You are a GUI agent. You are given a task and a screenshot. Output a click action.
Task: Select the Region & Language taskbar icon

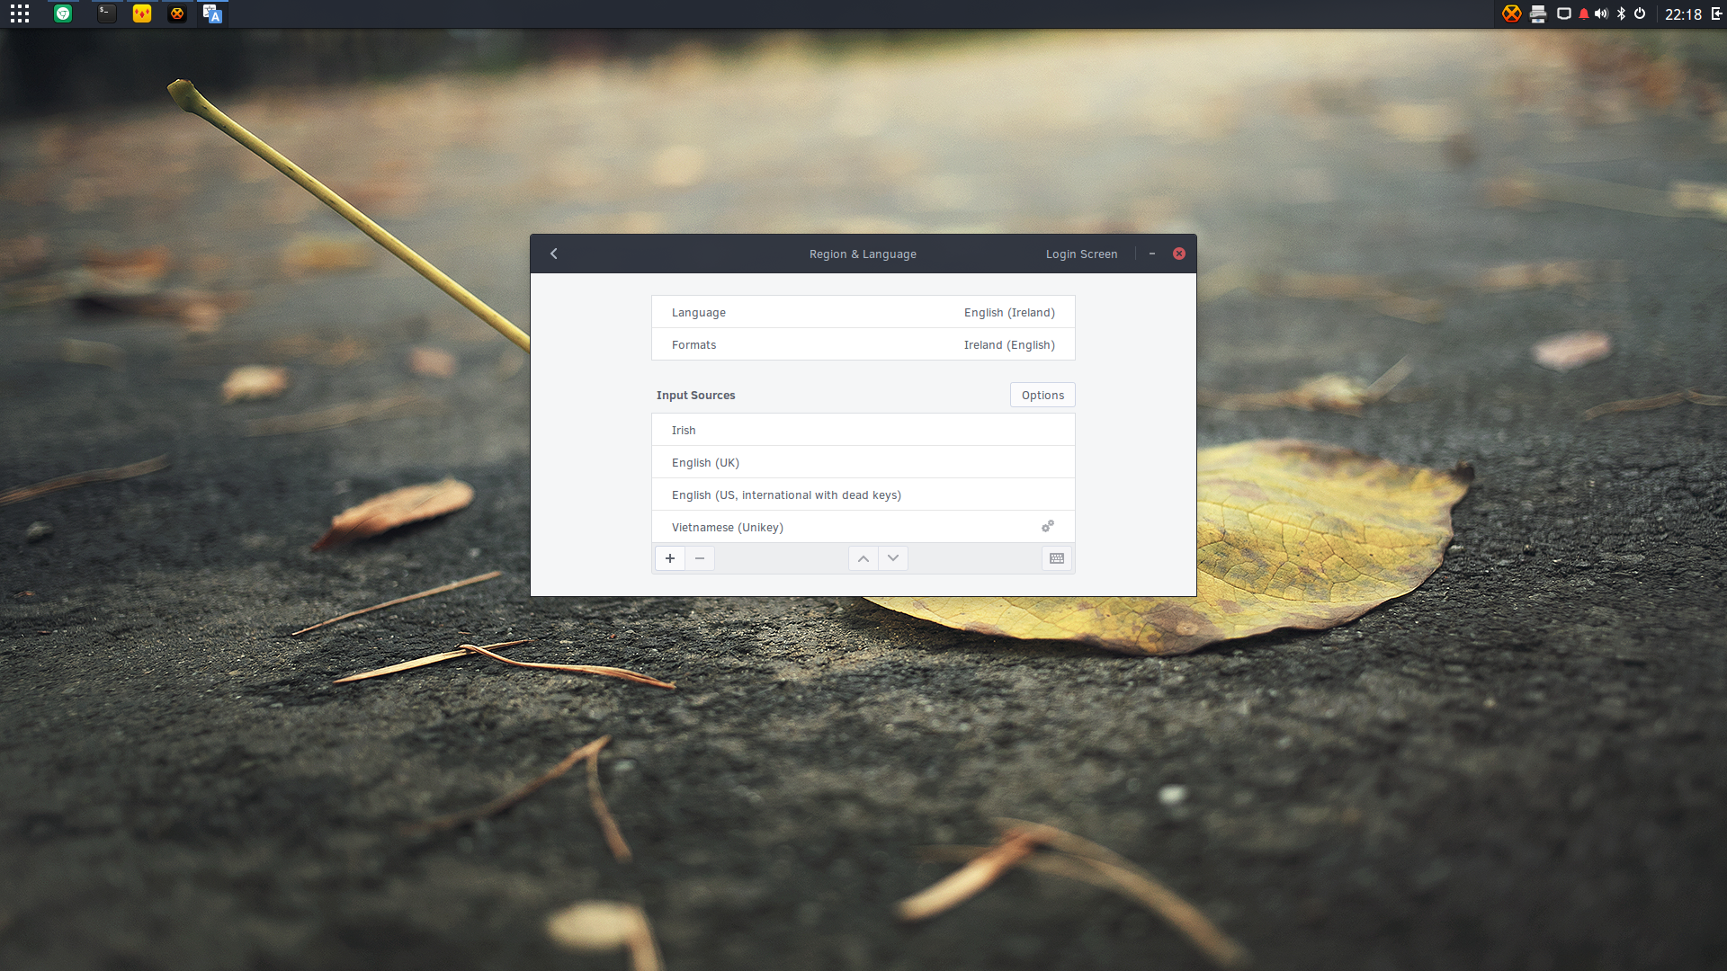click(x=212, y=13)
